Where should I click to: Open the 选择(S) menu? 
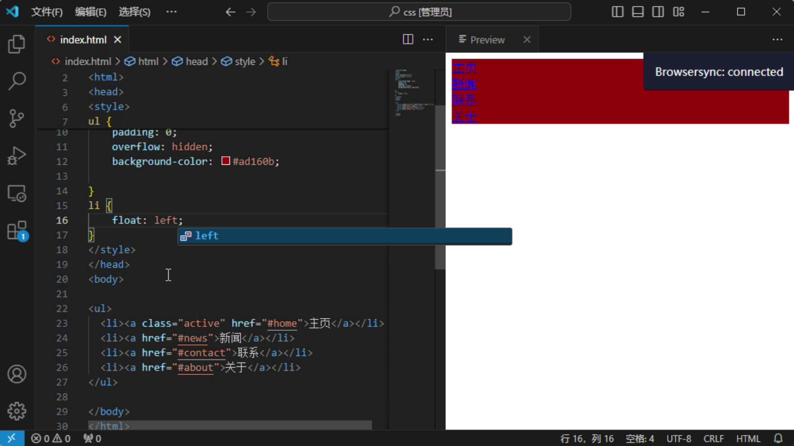pos(134,12)
